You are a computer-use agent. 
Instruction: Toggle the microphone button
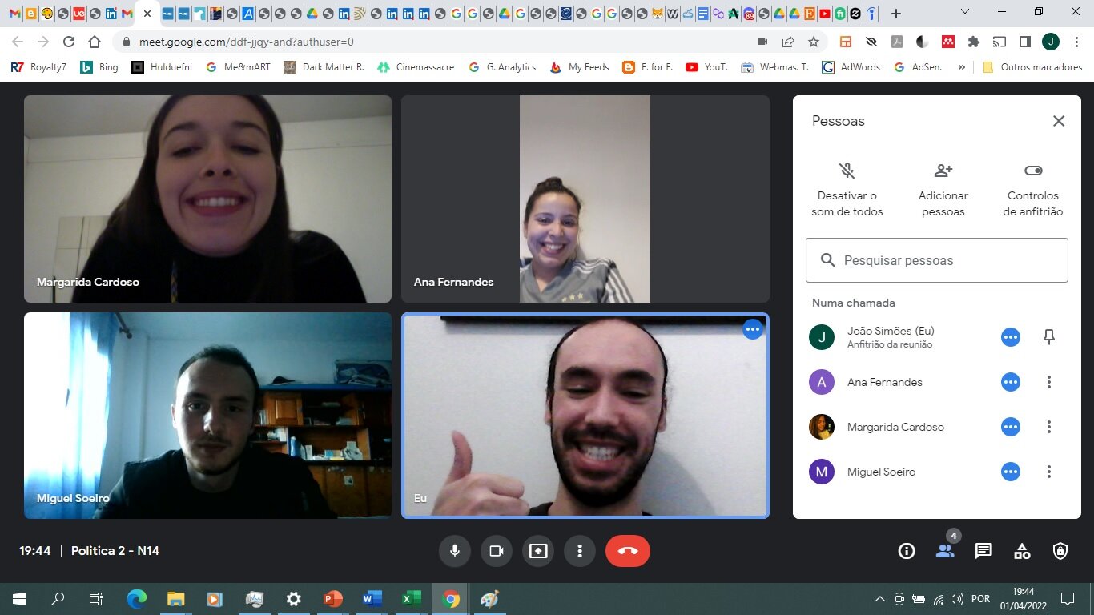455,551
